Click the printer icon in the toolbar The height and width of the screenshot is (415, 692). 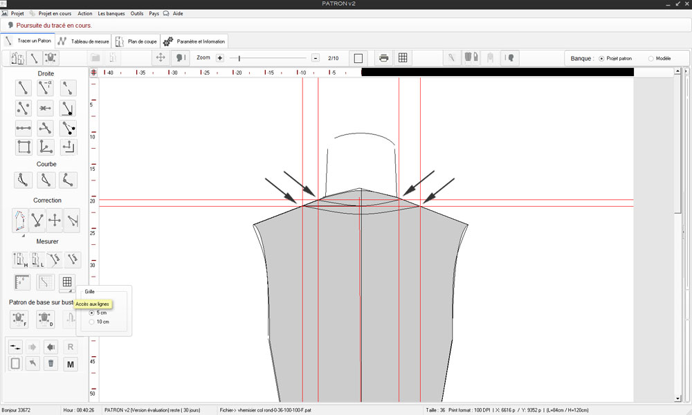(383, 58)
